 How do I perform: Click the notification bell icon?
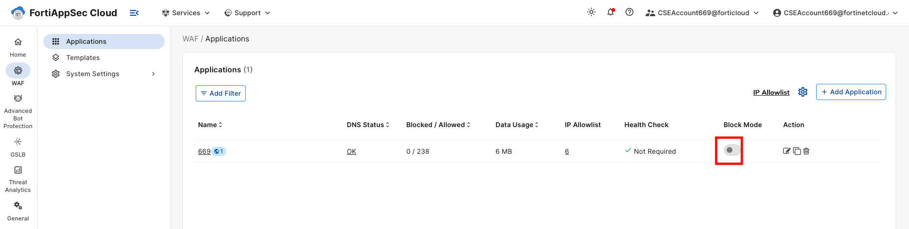(x=610, y=12)
